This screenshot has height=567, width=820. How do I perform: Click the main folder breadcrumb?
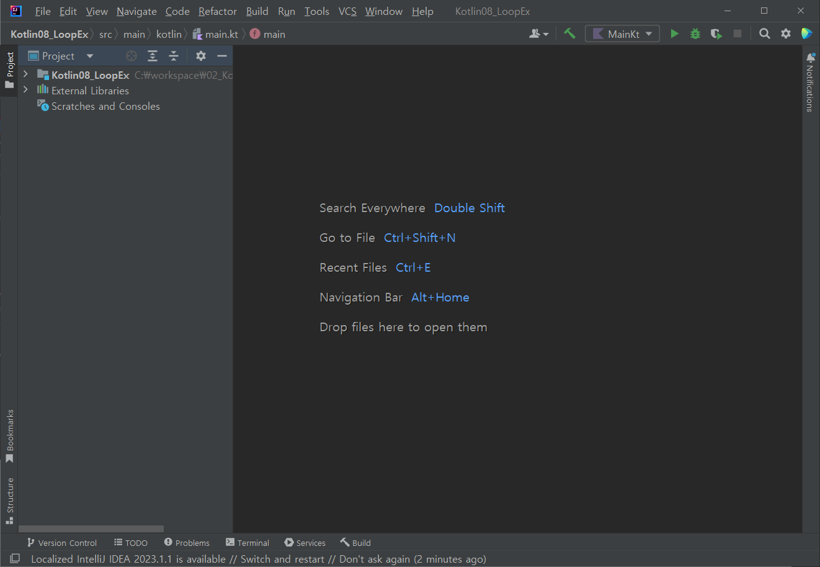pyautogui.click(x=134, y=34)
